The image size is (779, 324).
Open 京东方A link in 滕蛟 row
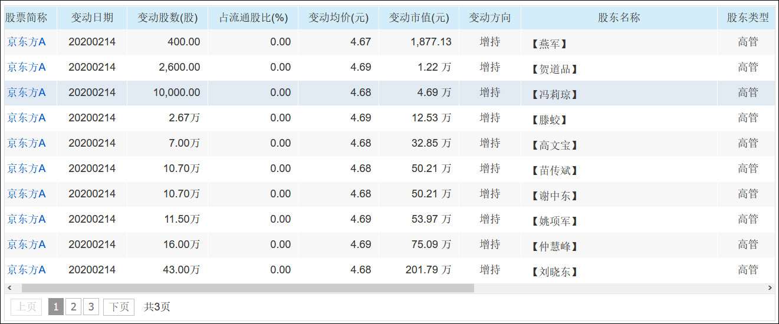pyautogui.click(x=27, y=118)
